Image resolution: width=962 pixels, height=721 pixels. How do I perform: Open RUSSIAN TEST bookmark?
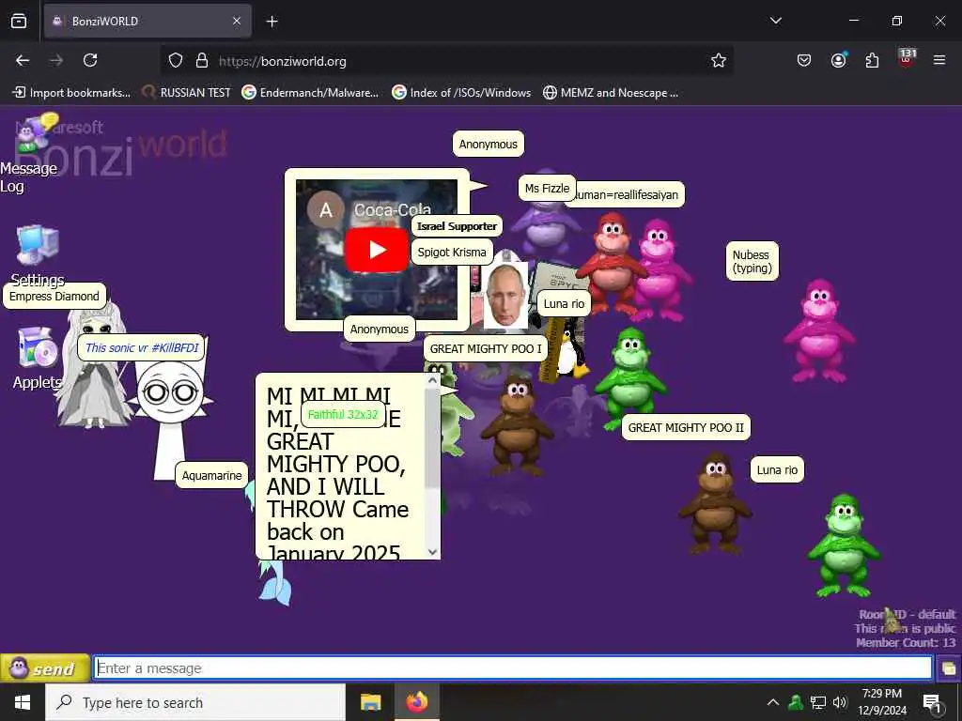[186, 93]
